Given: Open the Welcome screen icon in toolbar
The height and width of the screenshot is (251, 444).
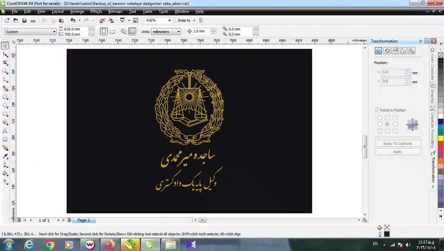Looking at the screenshot, I should 136,20.
